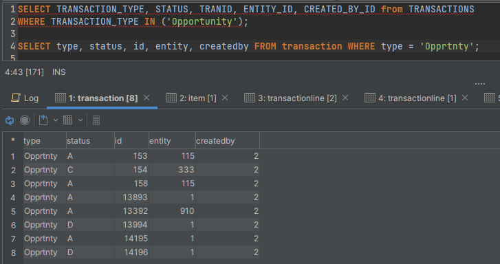Image resolution: width=500 pixels, height=264 pixels.
Task: Select row number 6 in the grid
Action: (x=13, y=225)
